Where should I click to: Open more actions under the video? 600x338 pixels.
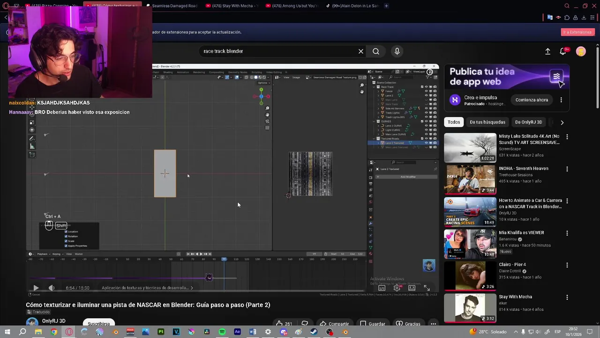[x=433, y=323]
